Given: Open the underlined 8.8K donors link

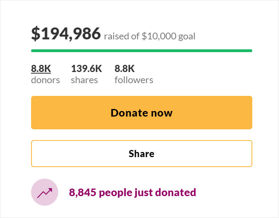Looking at the screenshot, I should 41,68.
